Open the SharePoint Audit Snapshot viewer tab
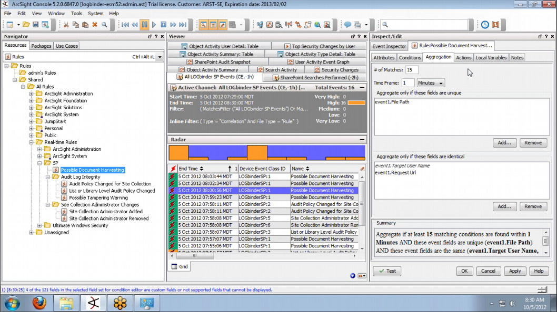 [x=218, y=62]
